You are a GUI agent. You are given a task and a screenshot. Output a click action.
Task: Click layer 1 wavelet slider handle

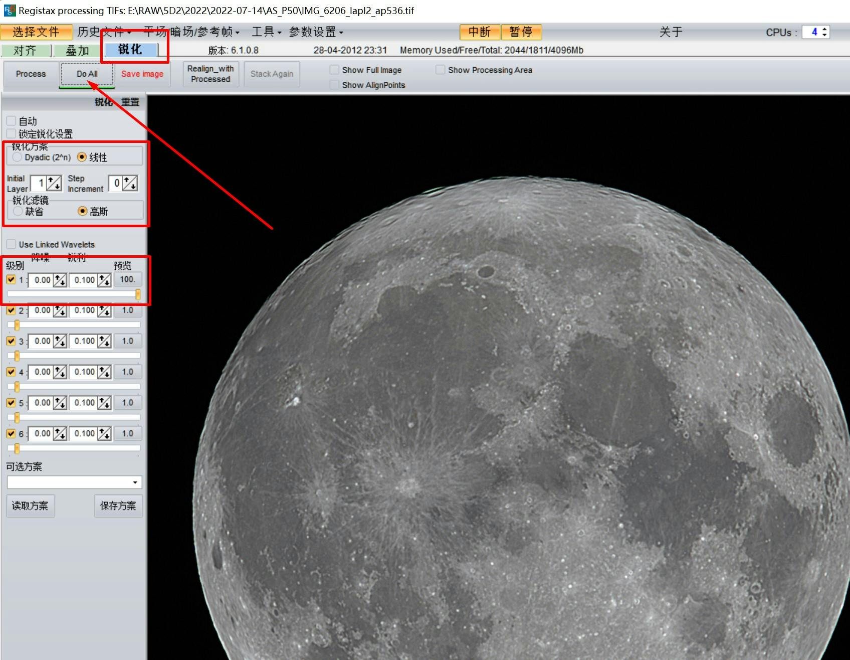138,294
